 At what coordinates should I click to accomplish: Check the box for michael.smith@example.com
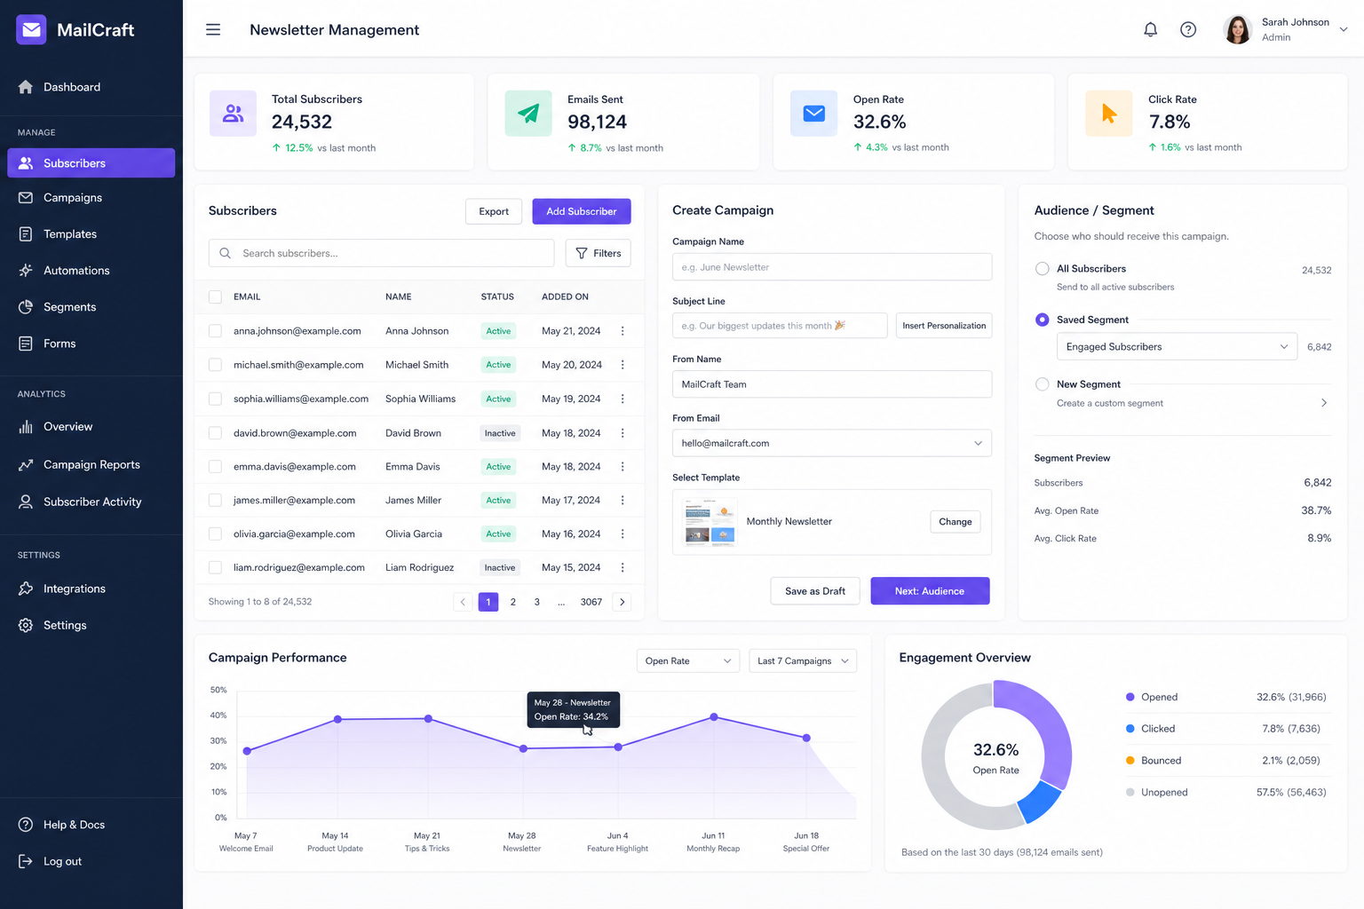click(215, 365)
